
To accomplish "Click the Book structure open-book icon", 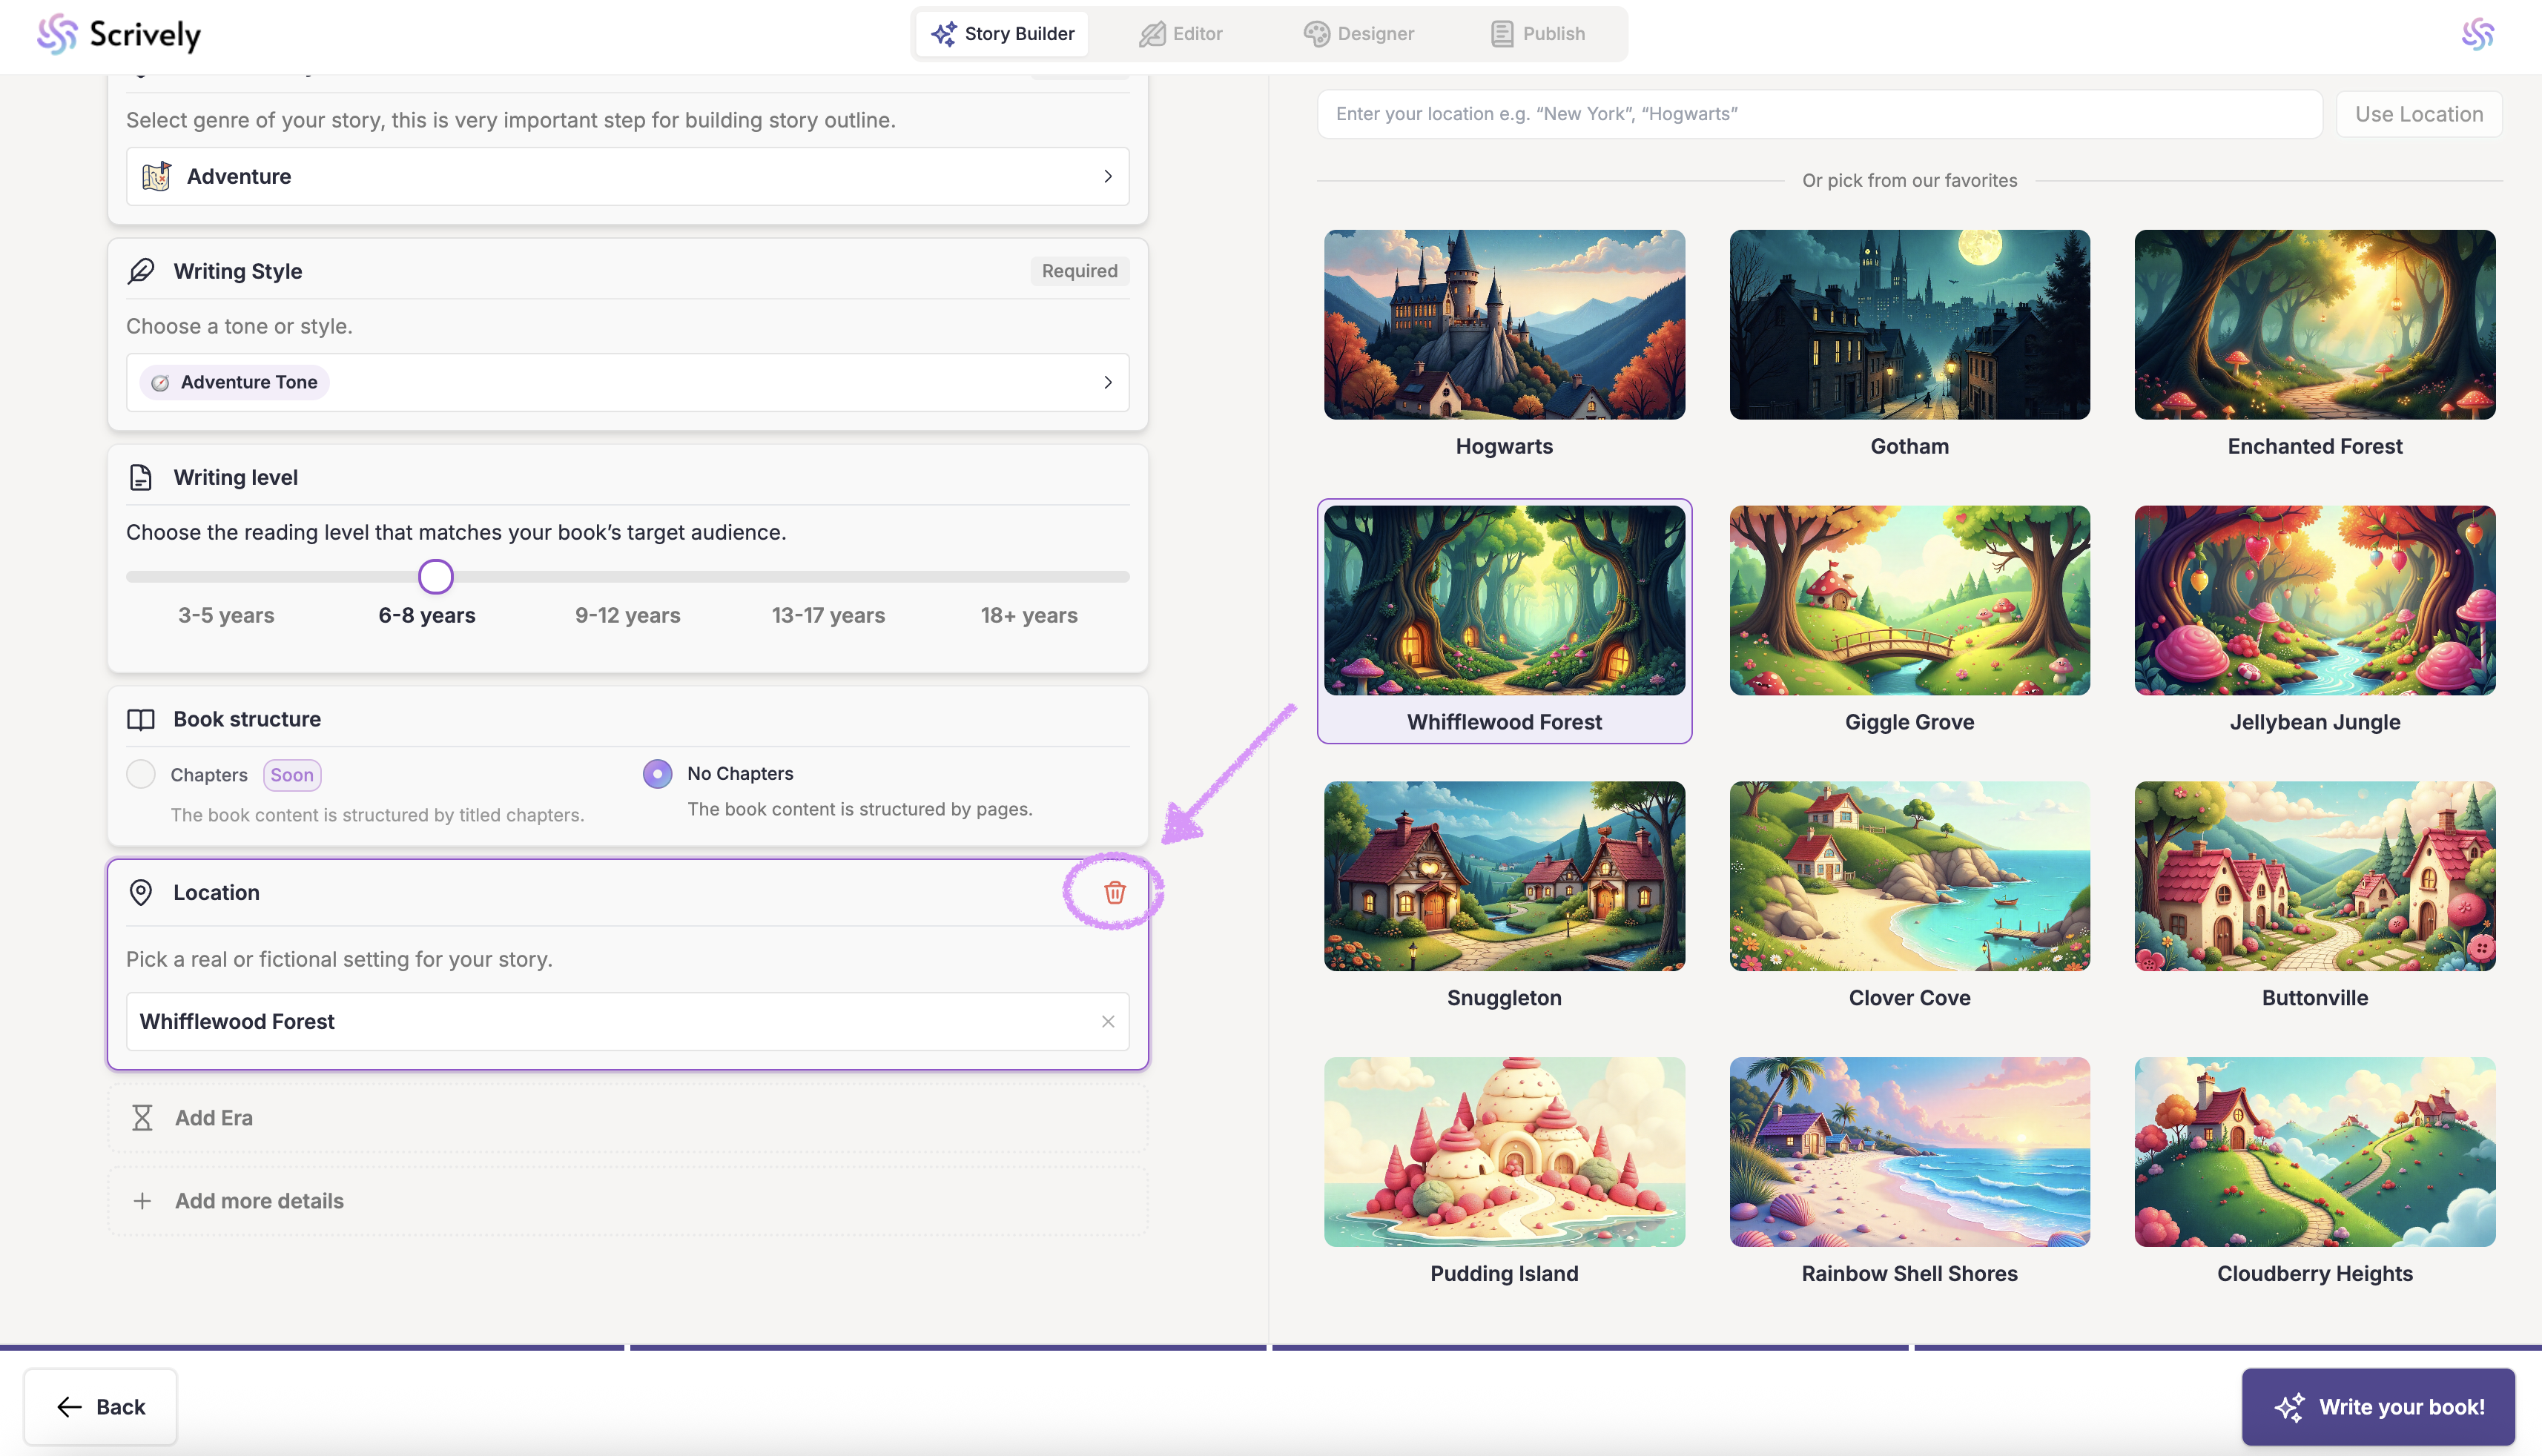I will click(141, 719).
